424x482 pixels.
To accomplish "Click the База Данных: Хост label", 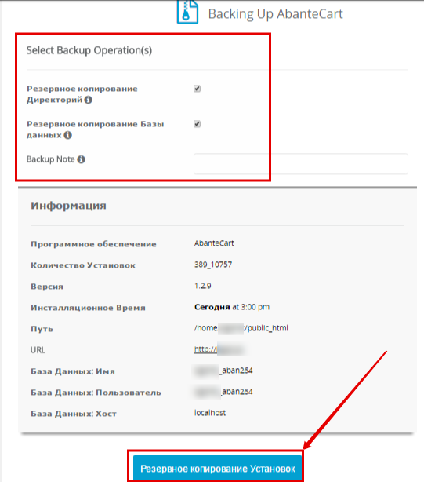I will pyautogui.click(x=74, y=414).
